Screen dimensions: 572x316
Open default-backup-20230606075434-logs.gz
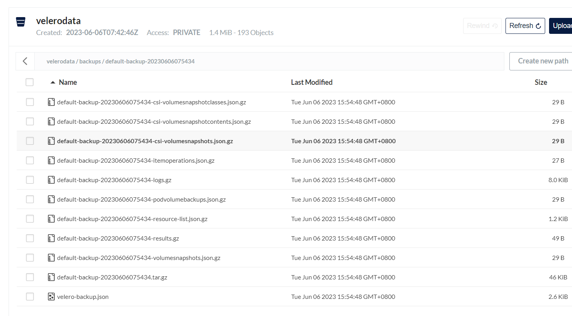(114, 180)
